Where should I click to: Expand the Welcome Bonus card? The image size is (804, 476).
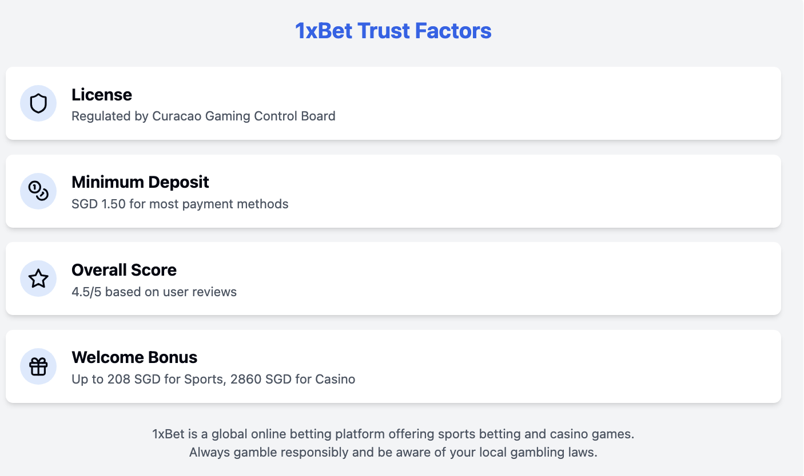(393, 366)
